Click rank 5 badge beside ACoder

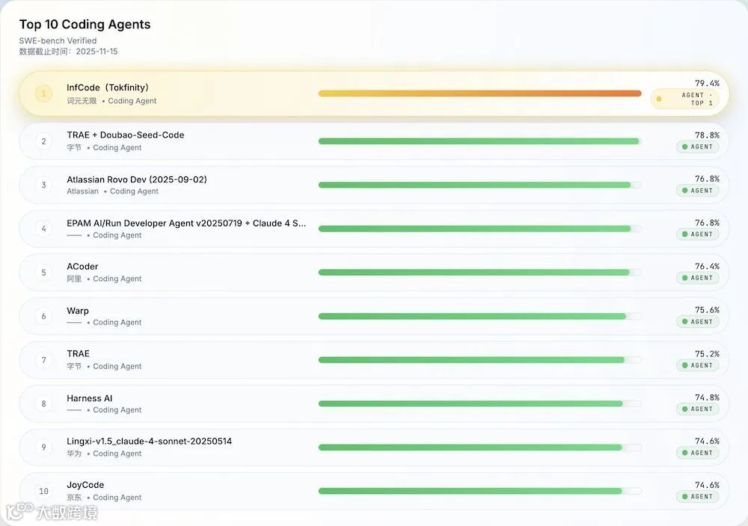[x=43, y=273]
